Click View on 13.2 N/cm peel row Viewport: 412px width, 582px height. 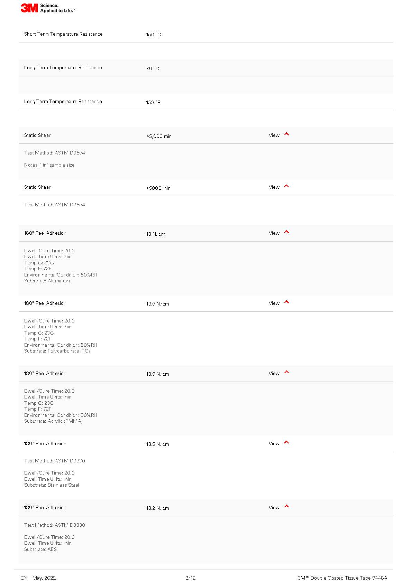[x=274, y=508]
